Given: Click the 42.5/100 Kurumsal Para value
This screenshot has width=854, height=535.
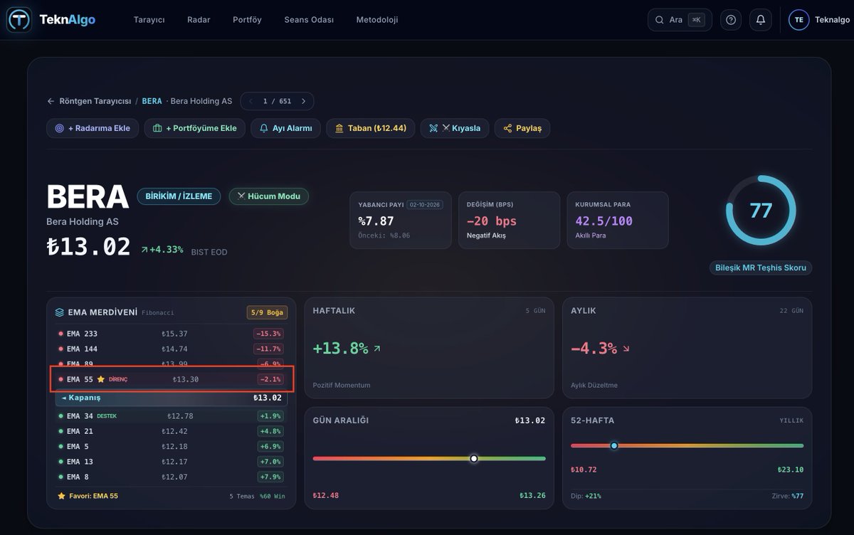Looking at the screenshot, I should 603,221.
